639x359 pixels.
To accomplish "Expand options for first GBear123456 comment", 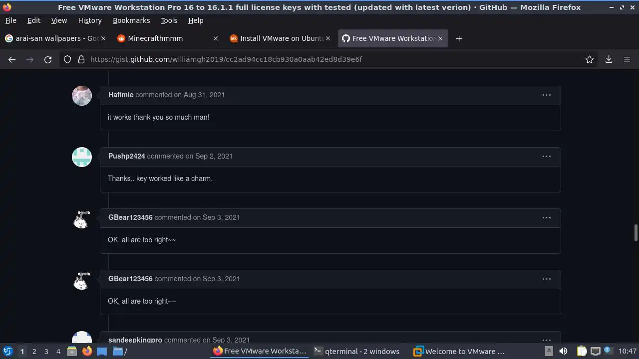I will coord(547,217).
